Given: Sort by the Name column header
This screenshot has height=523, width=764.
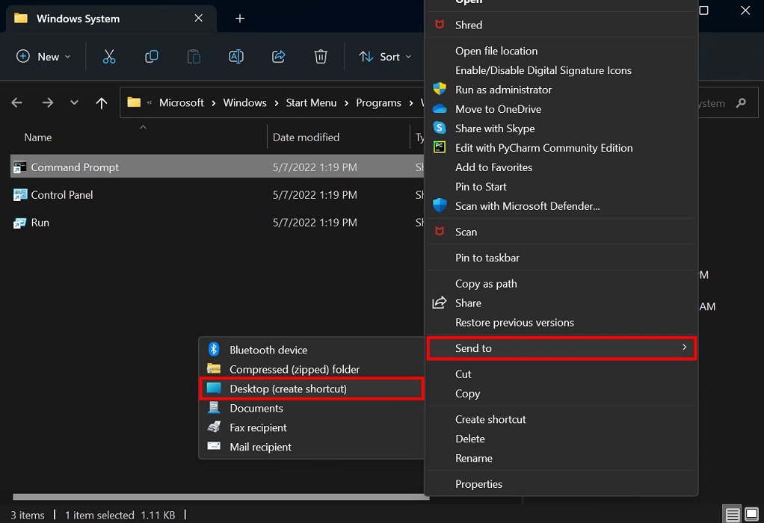Looking at the screenshot, I should coord(38,137).
